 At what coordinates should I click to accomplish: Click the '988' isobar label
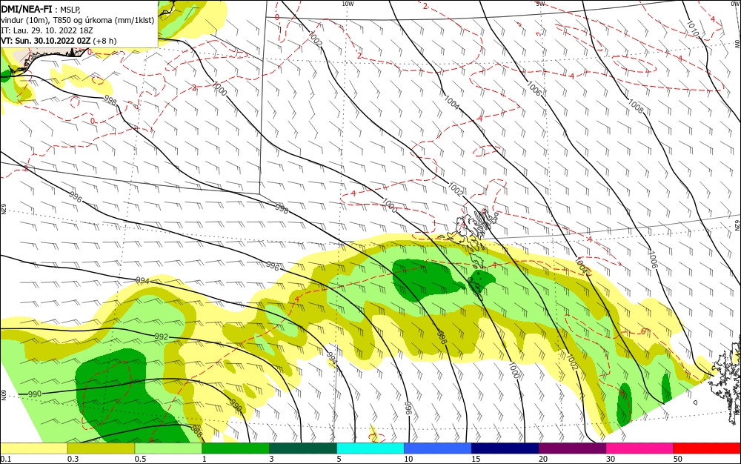click(197, 429)
